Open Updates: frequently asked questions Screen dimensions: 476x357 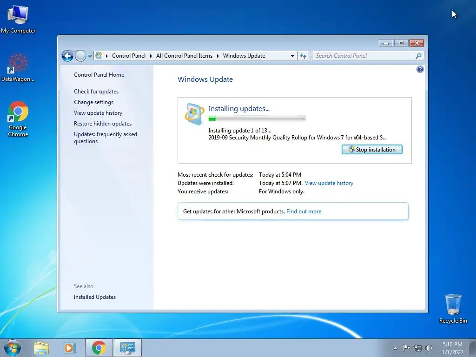(x=106, y=138)
